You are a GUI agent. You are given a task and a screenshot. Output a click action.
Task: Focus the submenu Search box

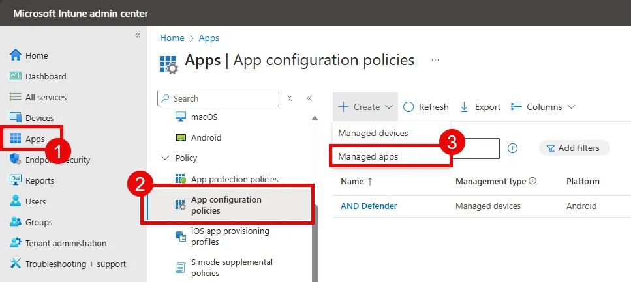pos(218,98)
